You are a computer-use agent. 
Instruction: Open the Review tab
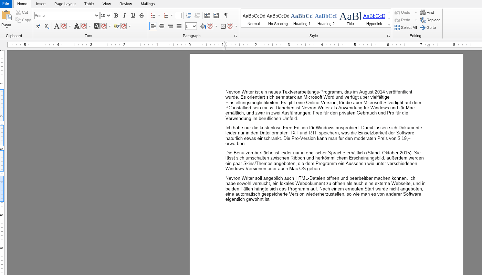pos(126,4)
